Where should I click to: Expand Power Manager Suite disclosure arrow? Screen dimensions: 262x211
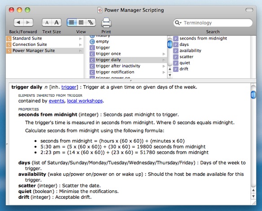(80, 51)
